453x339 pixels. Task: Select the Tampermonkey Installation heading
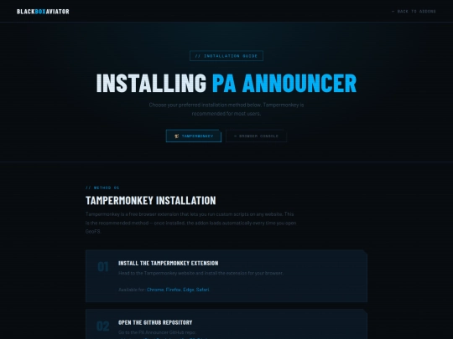pos(150,200)
